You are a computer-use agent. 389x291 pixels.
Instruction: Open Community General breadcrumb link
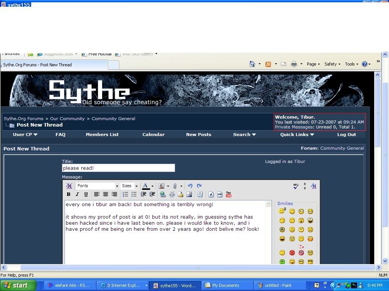pyautogui.click(x=113, y=119)
